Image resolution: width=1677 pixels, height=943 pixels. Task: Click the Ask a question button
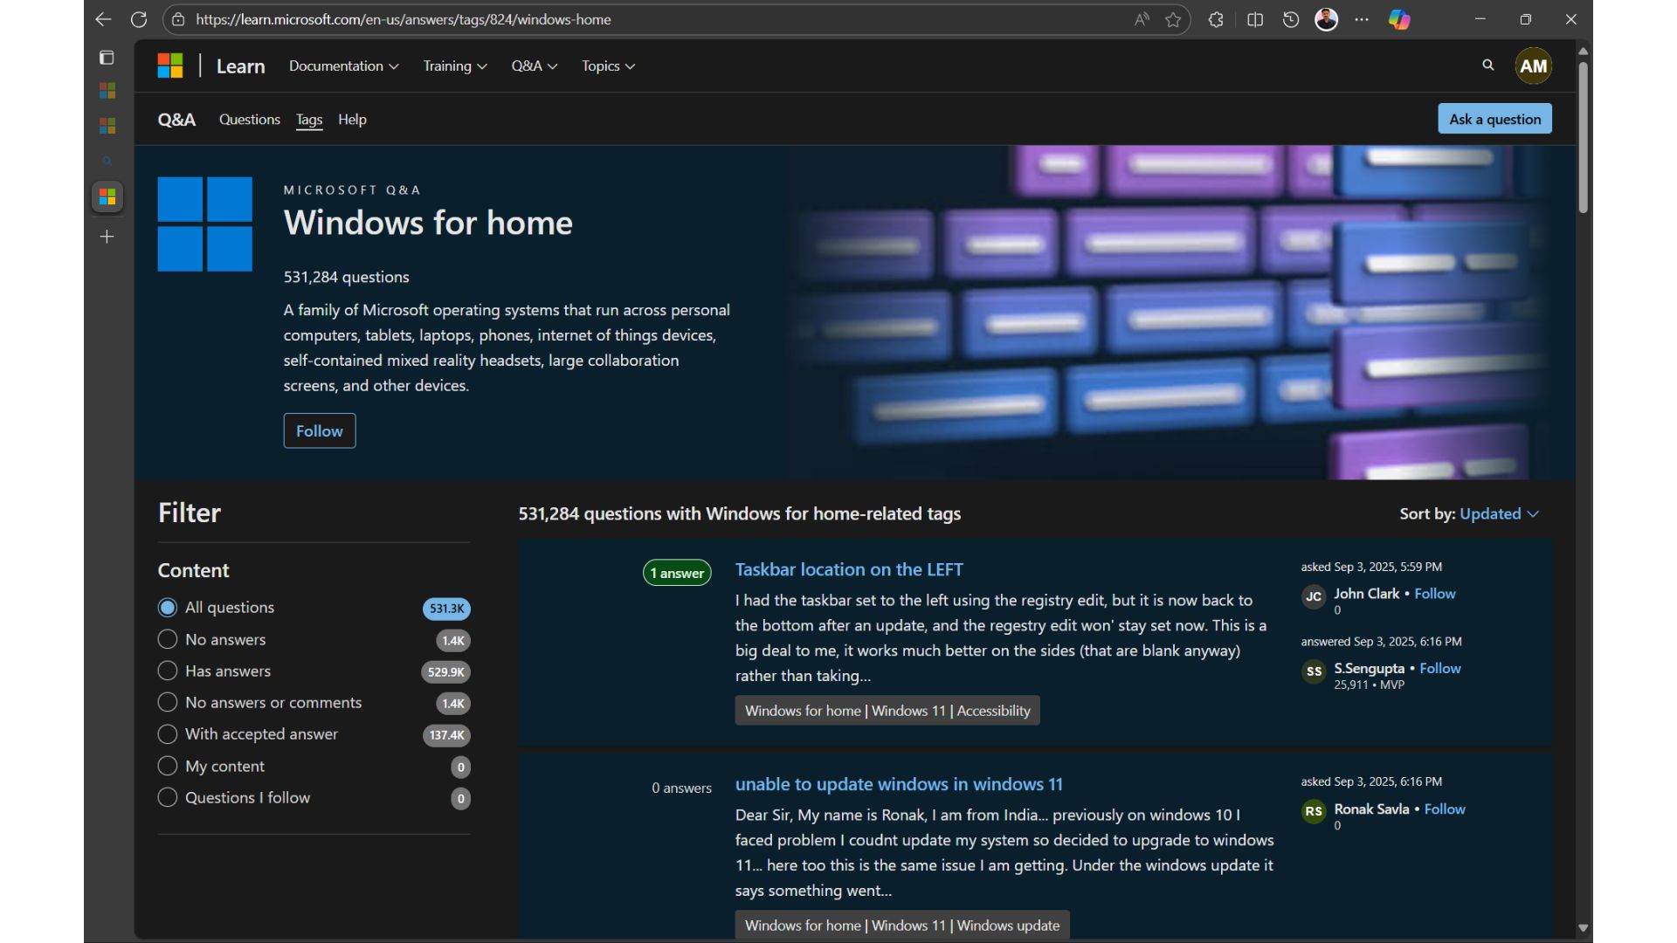pyautogui.click(x=1494, y=120)
